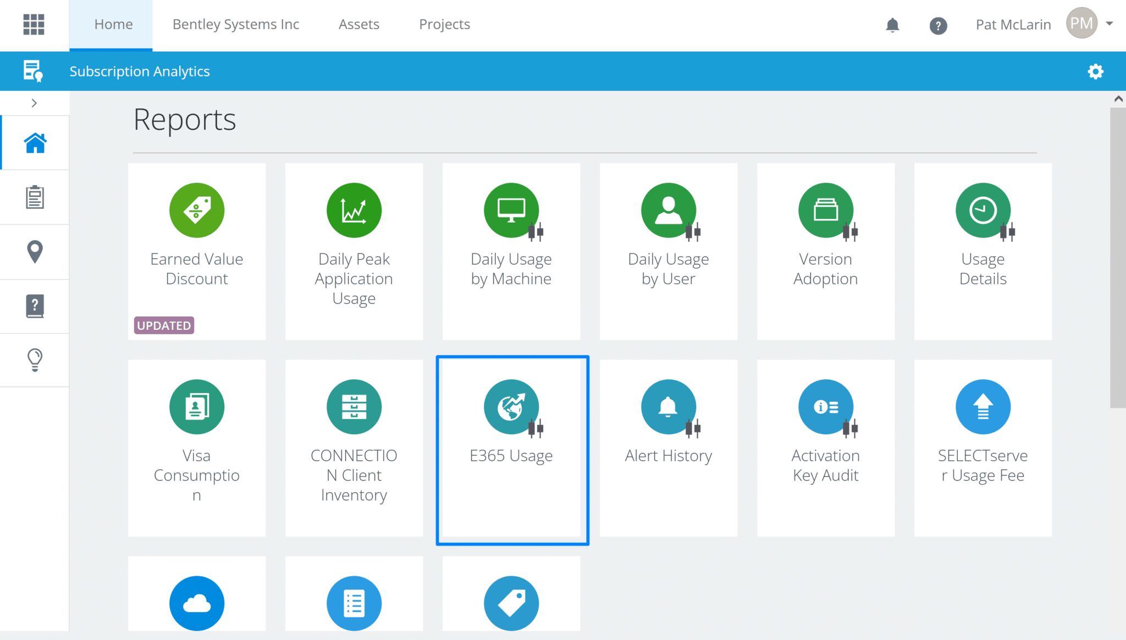Expand the left sidebar with chevron
Viewport: 1126px width, 640px height.
pyautogui.click(x=34, y=103)
